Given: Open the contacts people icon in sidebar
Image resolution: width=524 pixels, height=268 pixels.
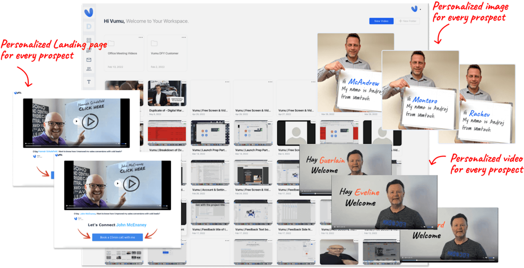Looking at the screenshot, I should pos(89,68).
